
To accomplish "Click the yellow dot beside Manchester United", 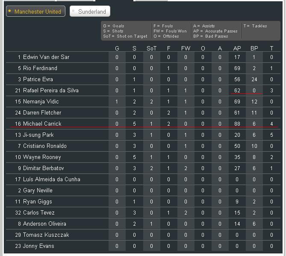I will click(10, 11).
